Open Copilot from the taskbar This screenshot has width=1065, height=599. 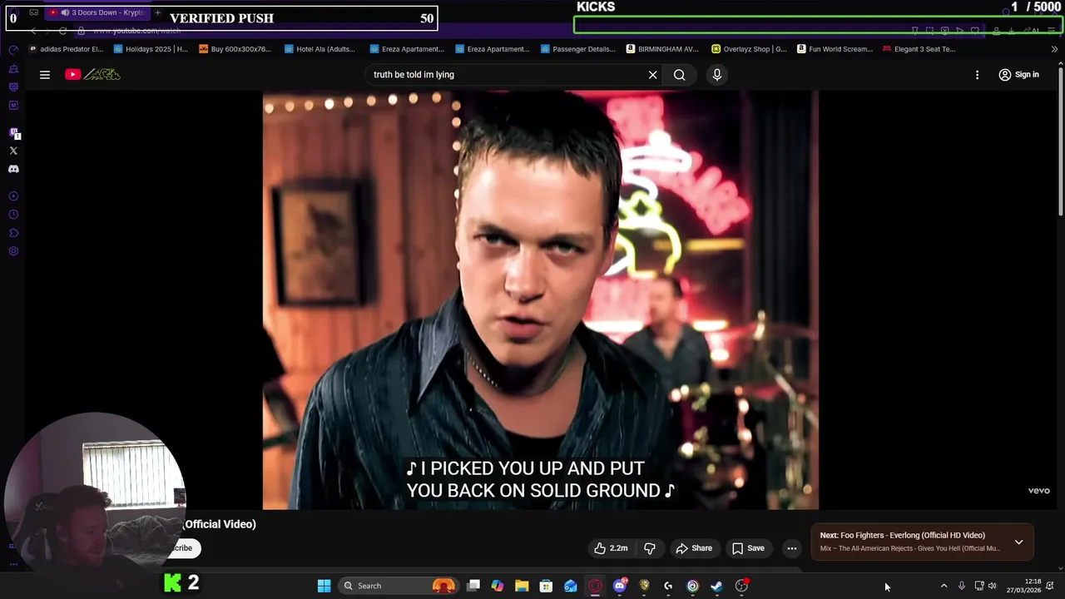pyautogui.click(x=498, y=586)
